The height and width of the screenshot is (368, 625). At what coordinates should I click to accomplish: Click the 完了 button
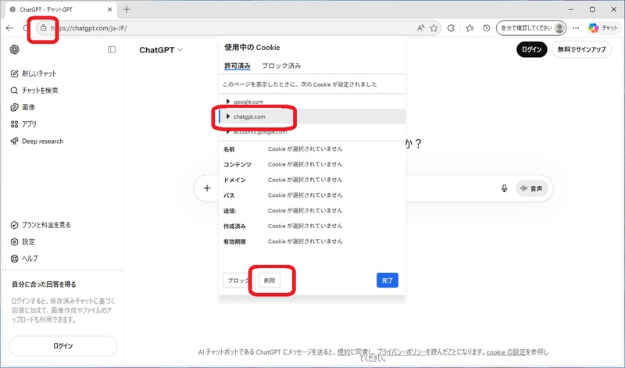[x=387, y=280]
